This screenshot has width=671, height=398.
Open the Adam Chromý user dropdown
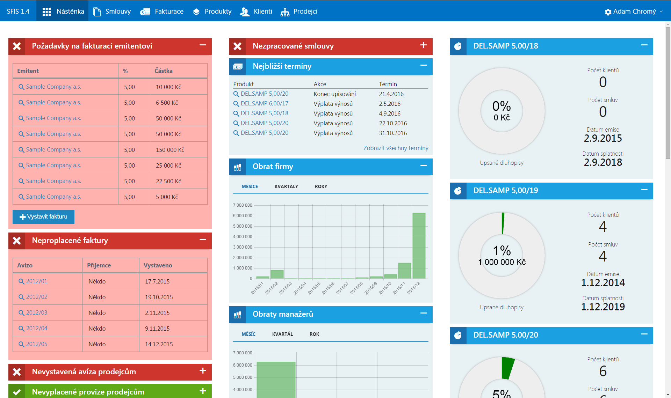[x=634, y=12]
